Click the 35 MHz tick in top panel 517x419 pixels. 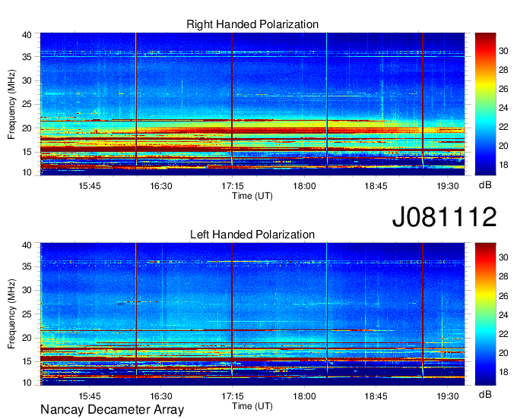point(27,57)
